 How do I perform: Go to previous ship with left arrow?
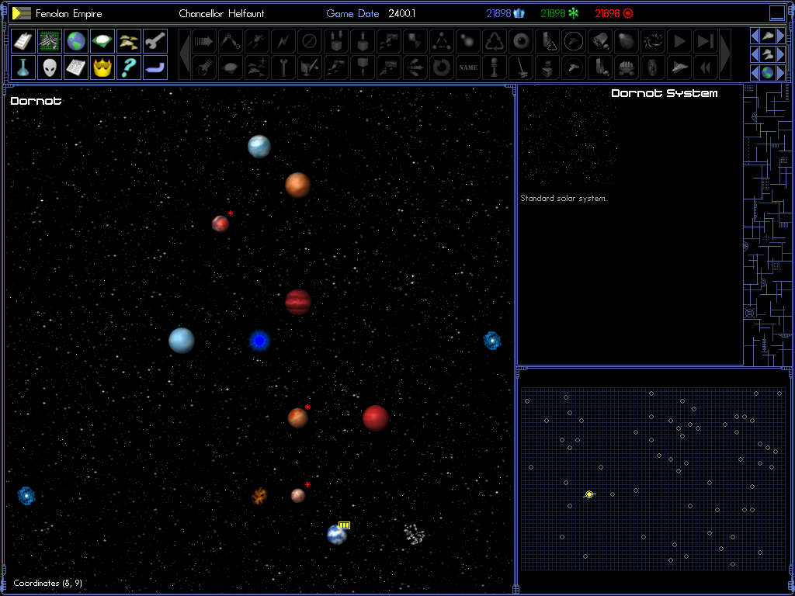coord(755,36)
